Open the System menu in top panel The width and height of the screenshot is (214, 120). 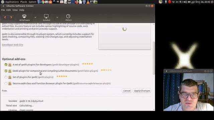click(x=32, y=2)
